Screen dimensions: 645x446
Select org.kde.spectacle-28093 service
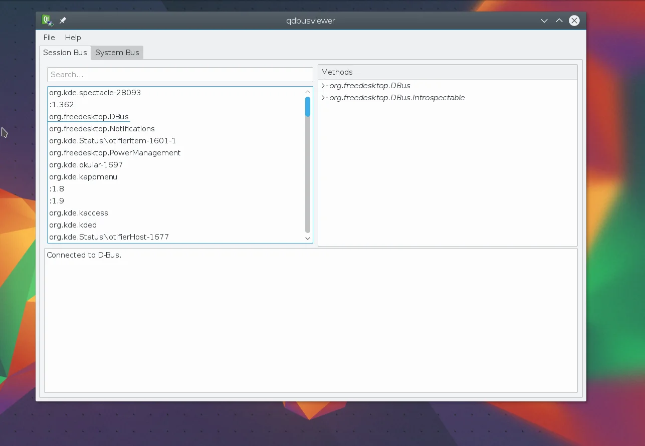pos(95,93)
